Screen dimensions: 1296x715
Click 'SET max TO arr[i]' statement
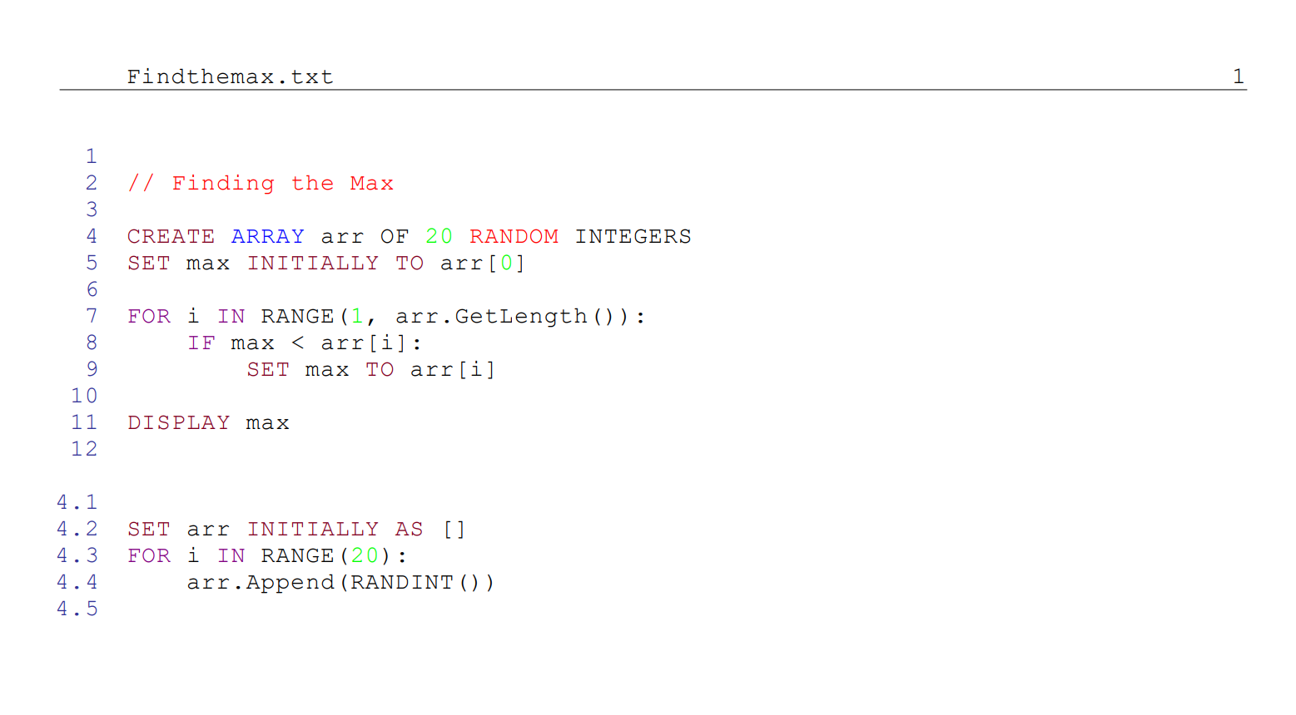tap(371, 370)
